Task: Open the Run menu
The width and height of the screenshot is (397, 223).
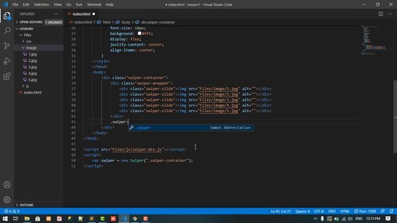Action: (x=79, y=4)
